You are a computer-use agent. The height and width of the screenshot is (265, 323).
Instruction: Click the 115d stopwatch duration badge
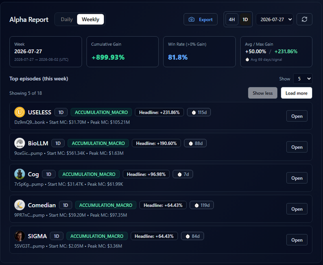point(199,112)
